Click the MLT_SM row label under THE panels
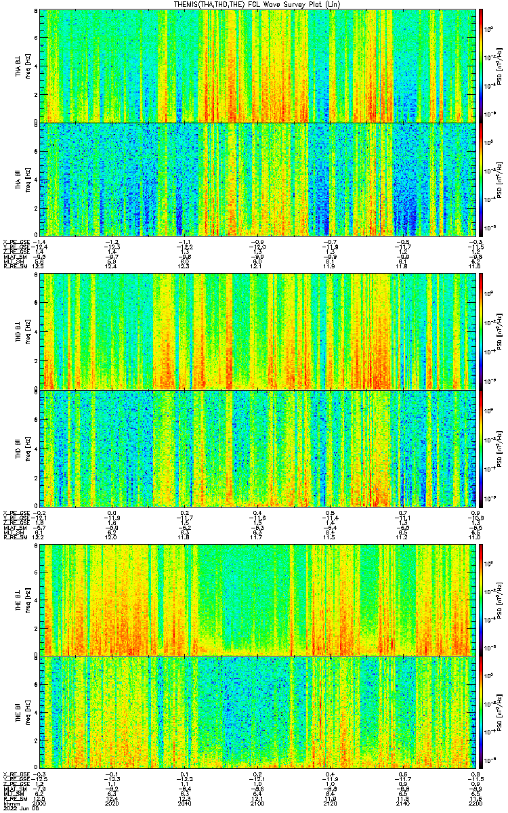This screenshot has height=813, width=508. point(12,794)
